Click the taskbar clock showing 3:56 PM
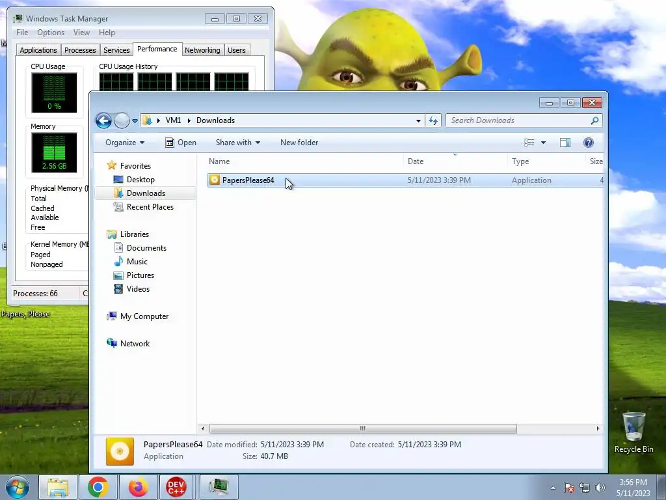666x500 pixels. [633, 488]
